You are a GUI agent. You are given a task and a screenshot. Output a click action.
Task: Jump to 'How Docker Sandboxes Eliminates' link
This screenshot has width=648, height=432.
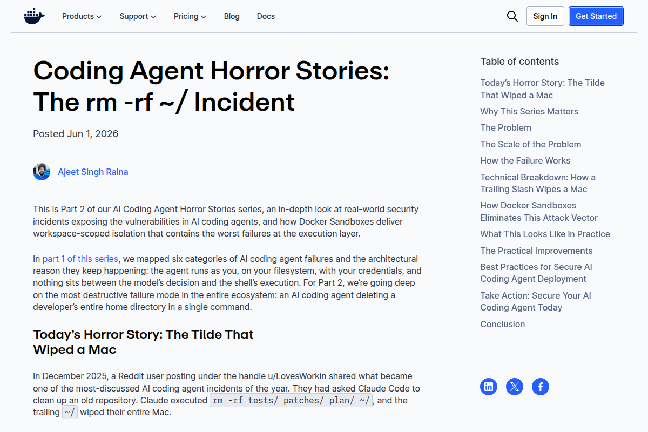tap(539, 212)
